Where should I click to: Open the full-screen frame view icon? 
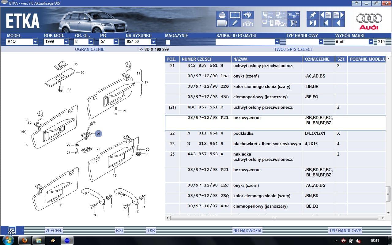pyautogui.click(x=235, y=15)
